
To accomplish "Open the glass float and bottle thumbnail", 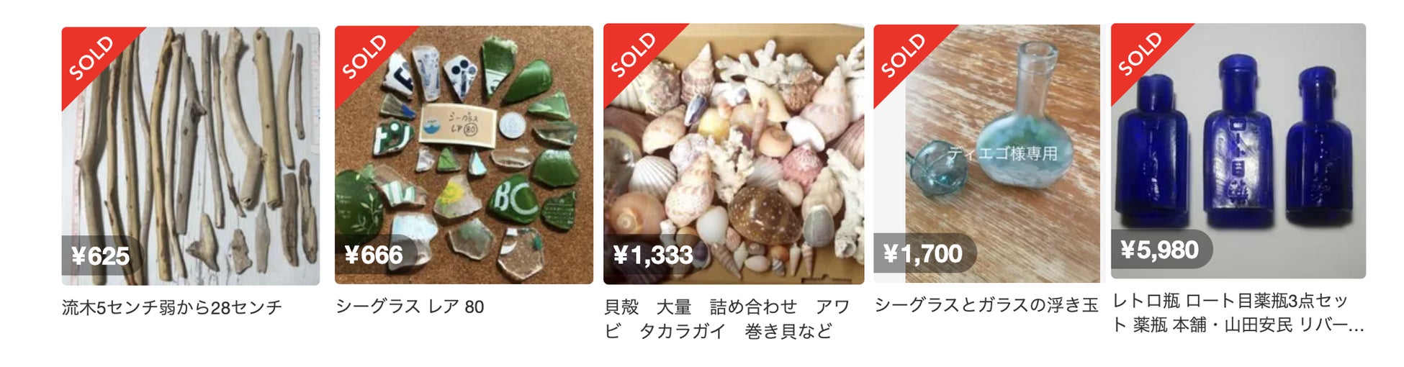I will point(987,153).
